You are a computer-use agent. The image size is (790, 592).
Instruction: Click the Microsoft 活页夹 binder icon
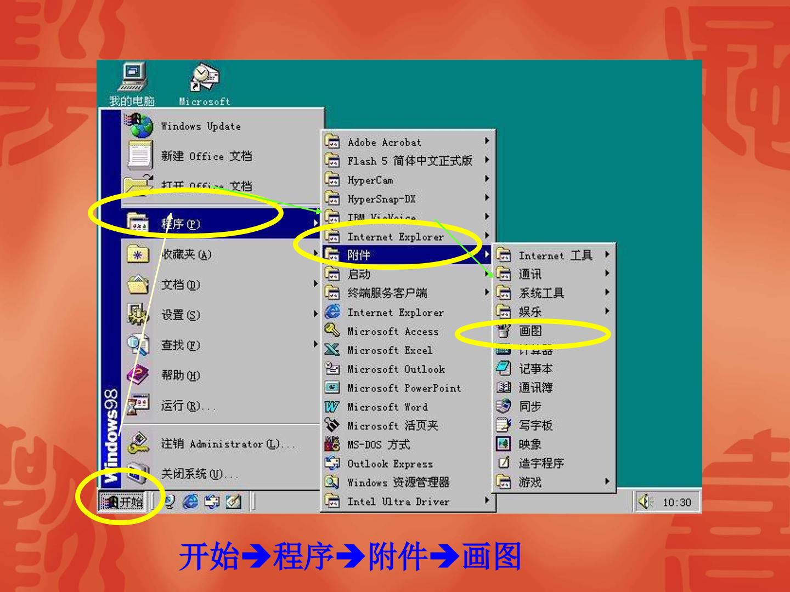332,425
